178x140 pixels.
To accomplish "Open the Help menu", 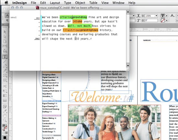I will click(x=132, y=3).
